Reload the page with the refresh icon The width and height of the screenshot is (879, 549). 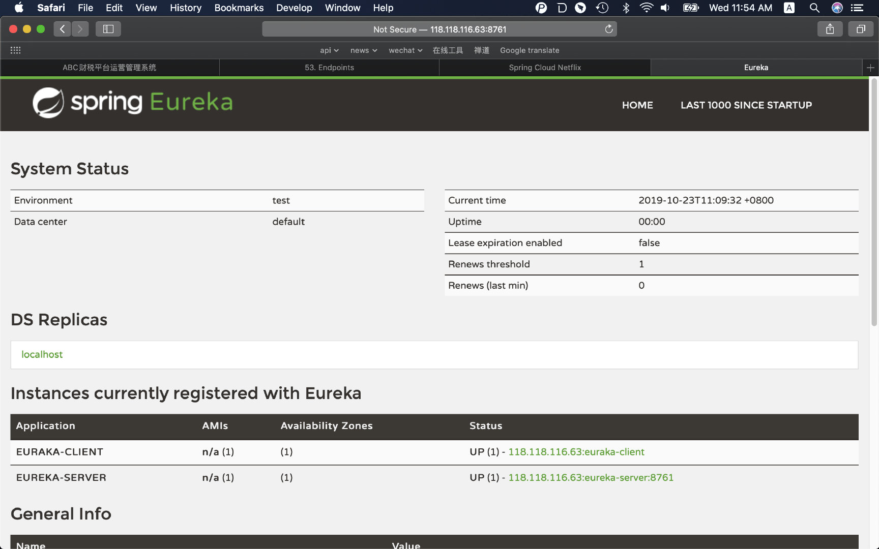point(609,29)
